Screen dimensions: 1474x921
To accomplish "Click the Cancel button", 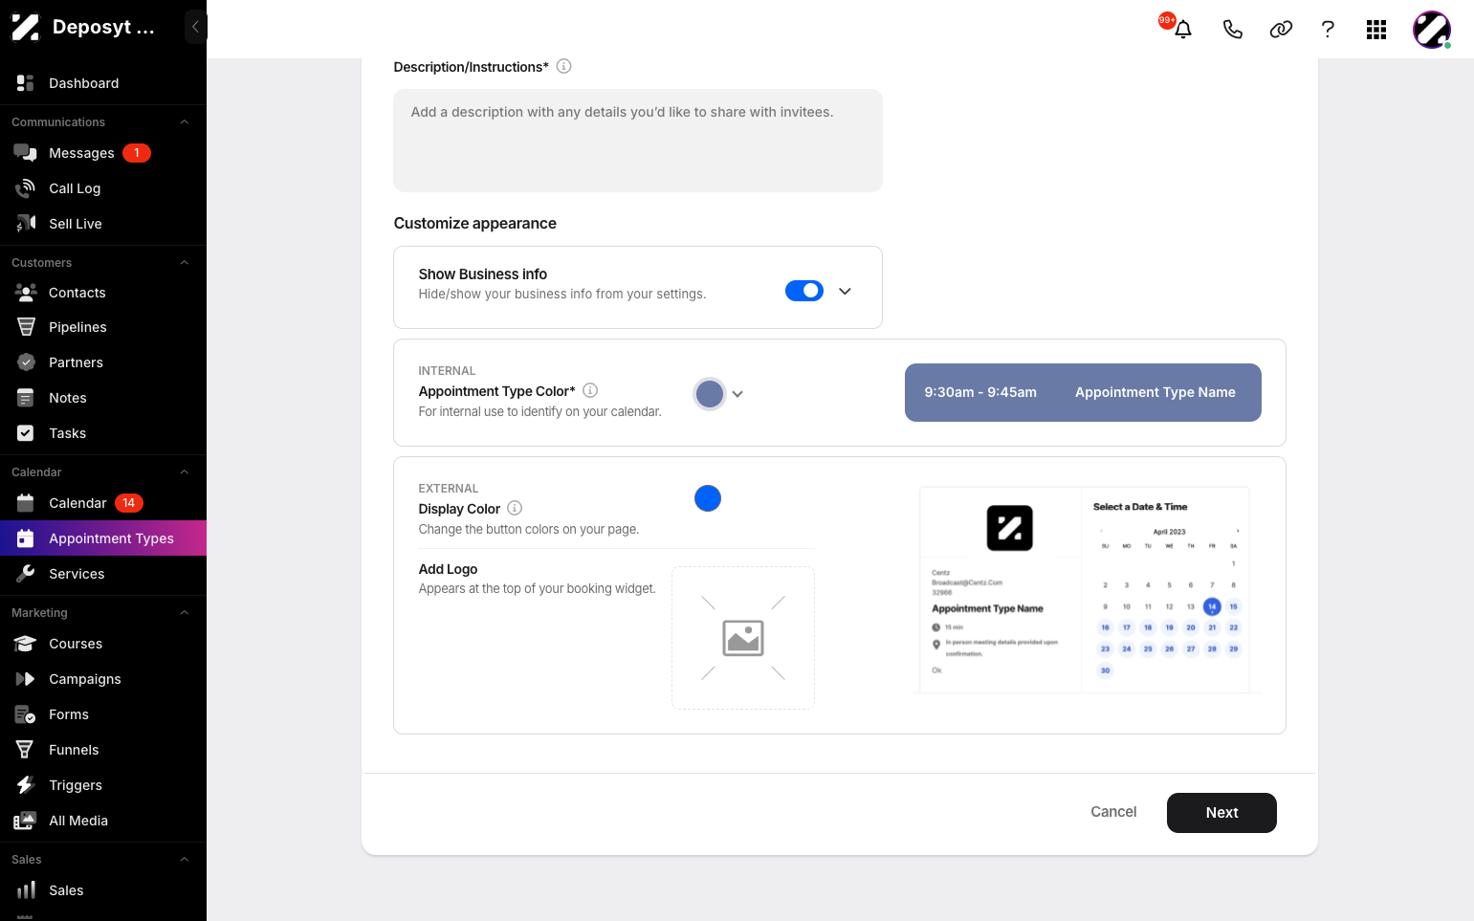I will click(1113, 812).
